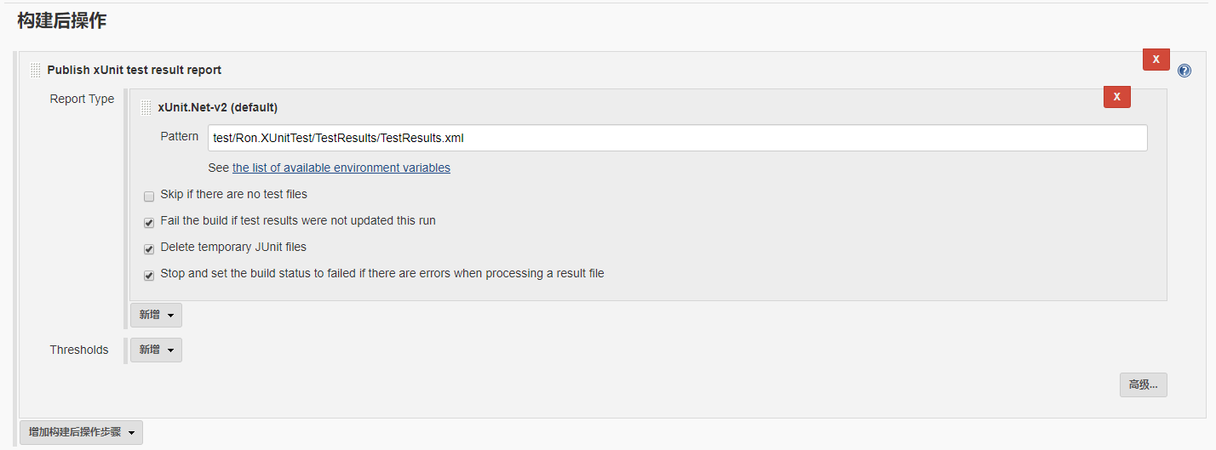
Task: Click the Publish xUnit test result report title
Action: [135, 70]
